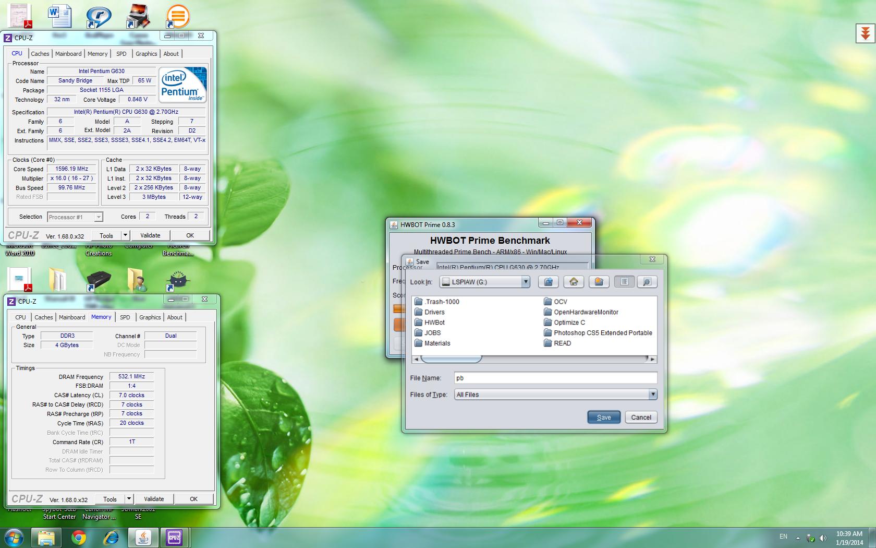Select the Word document desktop icon
Image resolution: width=876 pixels, height=548 pixels.
click(x=59, y=16)
